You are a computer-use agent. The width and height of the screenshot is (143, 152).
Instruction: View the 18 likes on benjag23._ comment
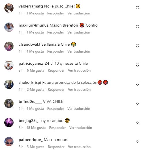(36, 128)
